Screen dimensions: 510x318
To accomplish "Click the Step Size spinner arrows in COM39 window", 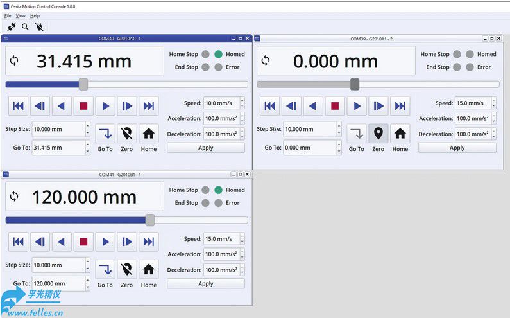I will 339,129.
